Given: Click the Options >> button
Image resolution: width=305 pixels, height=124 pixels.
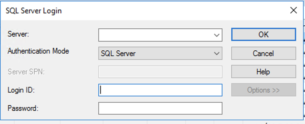Looking at the screenshot, I should [264, 90].
